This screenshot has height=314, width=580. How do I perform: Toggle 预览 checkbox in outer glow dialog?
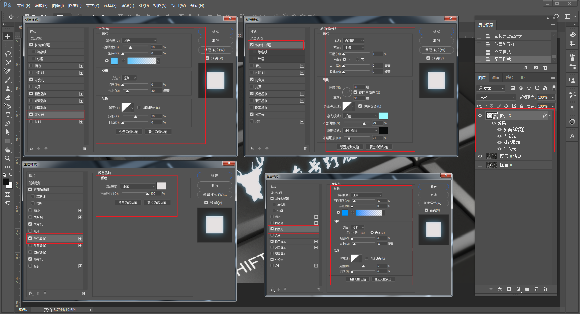pos(207,58)
